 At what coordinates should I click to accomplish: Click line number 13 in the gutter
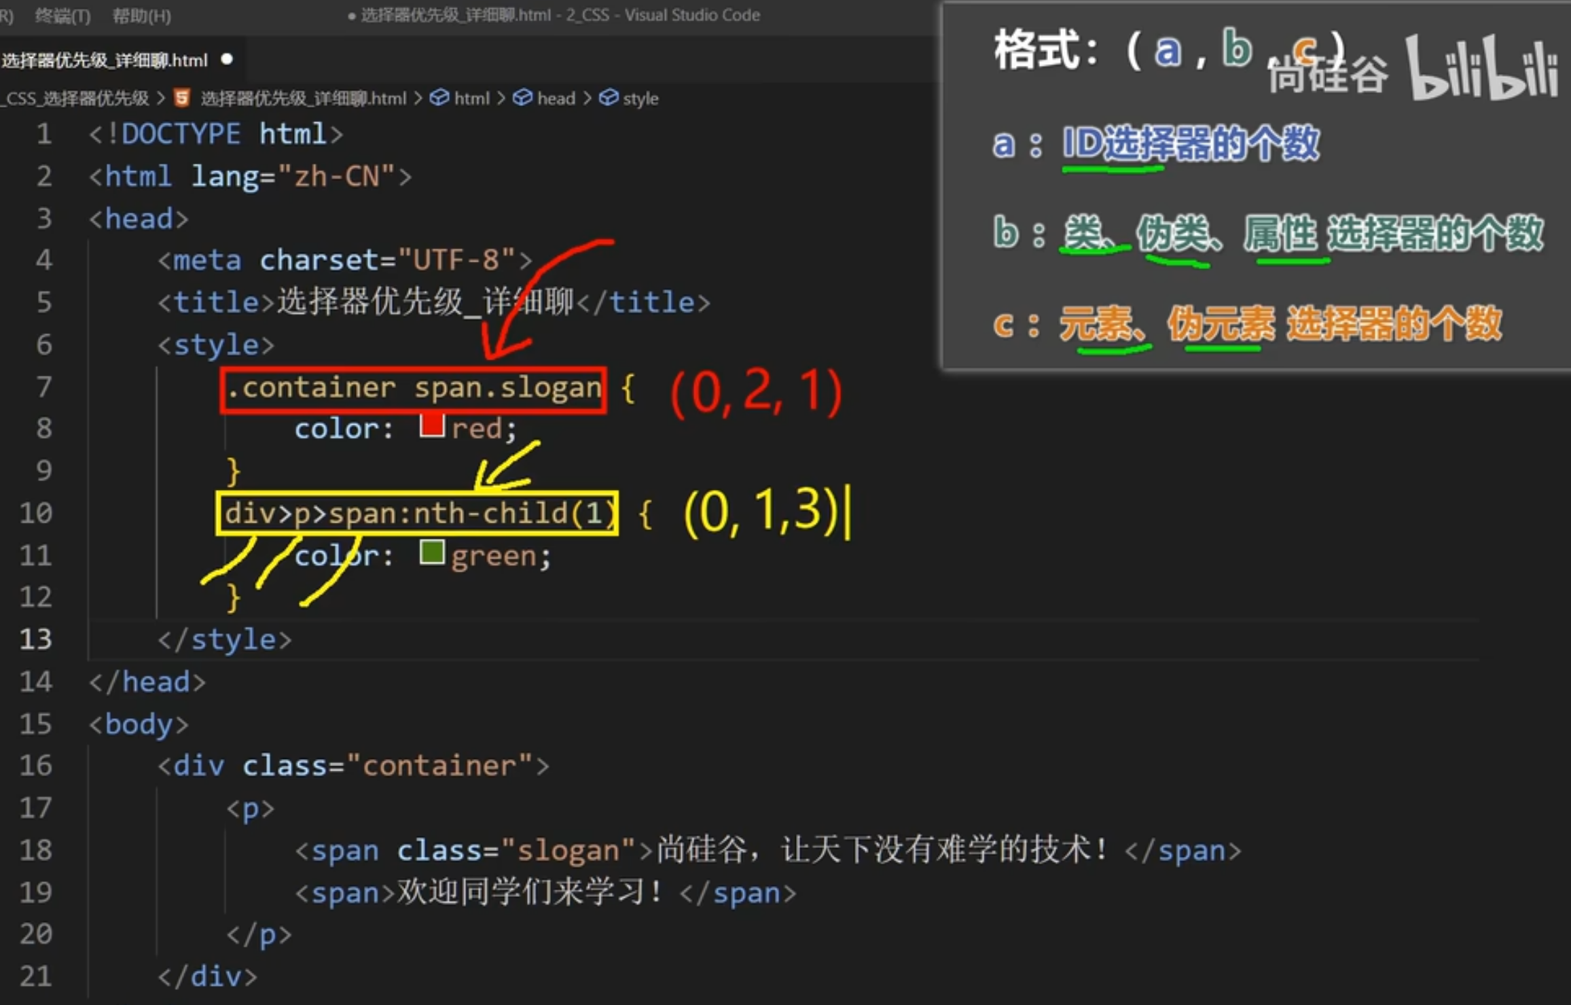pos(36,639)
